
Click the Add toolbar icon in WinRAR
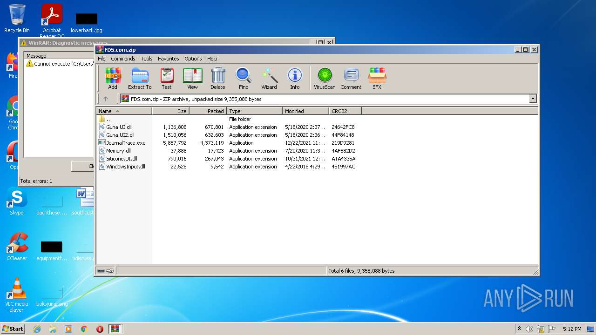113,78
